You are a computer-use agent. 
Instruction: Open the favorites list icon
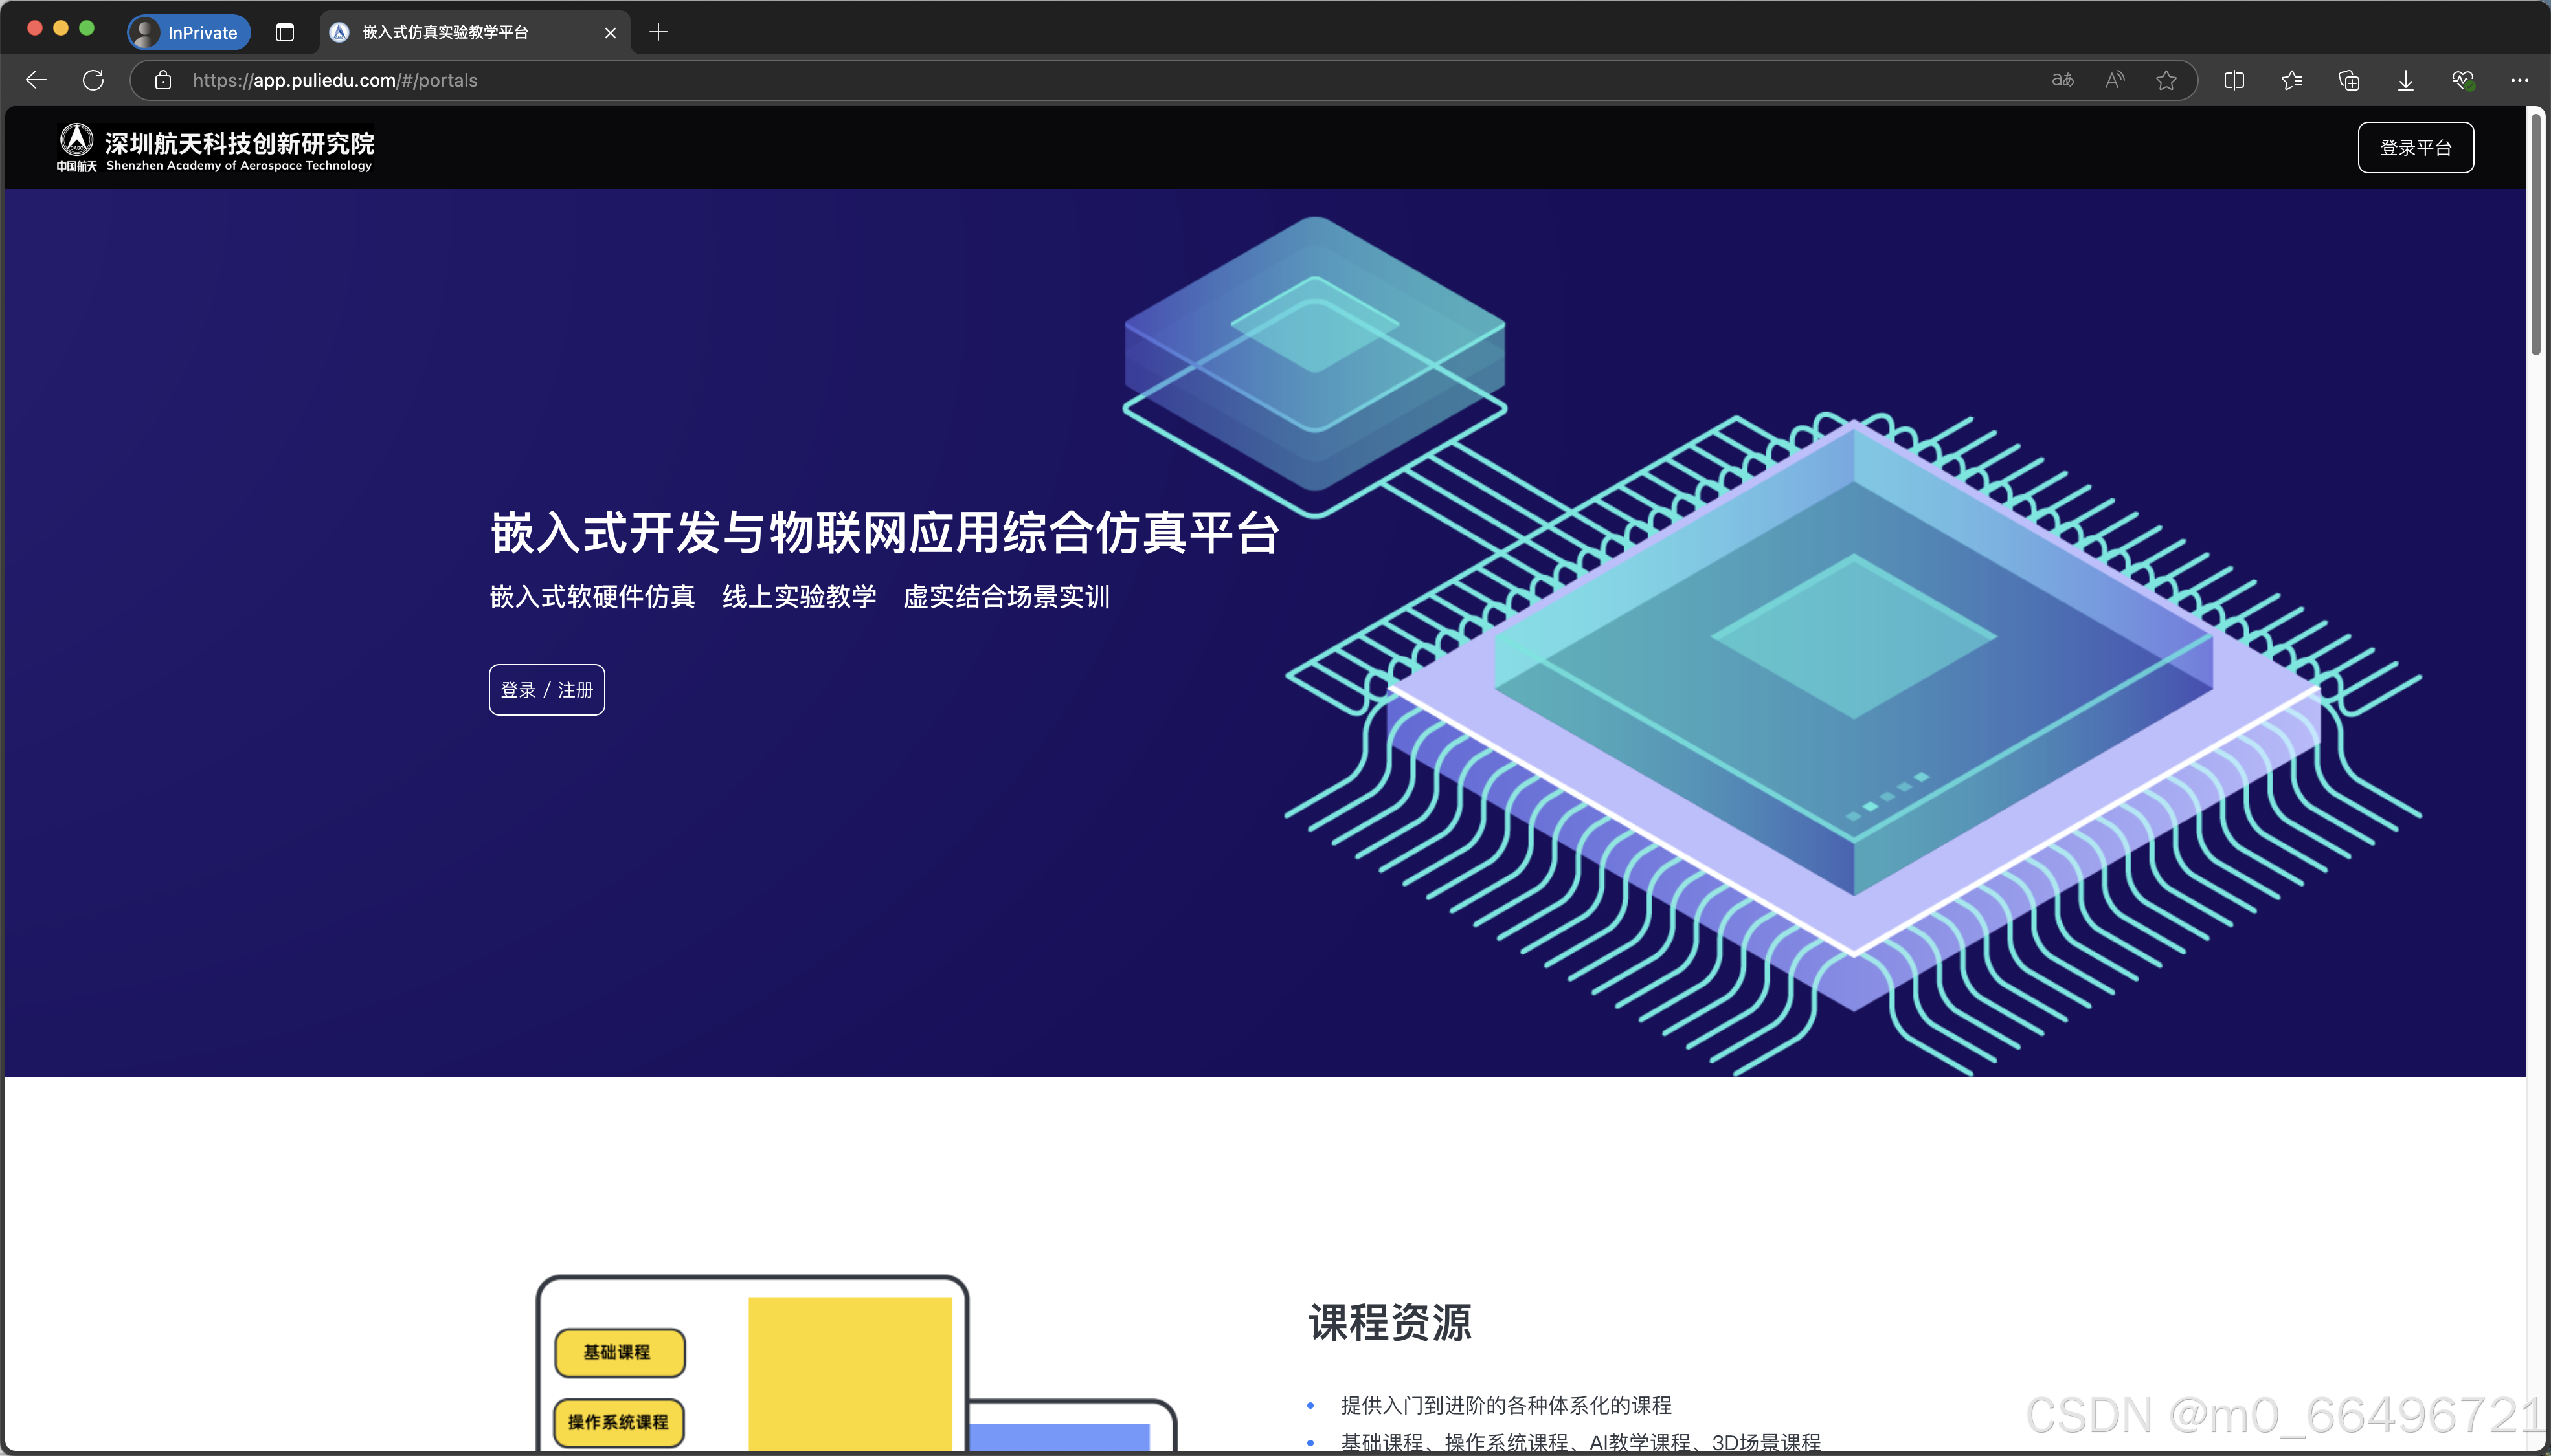(x=2292, y=80)
